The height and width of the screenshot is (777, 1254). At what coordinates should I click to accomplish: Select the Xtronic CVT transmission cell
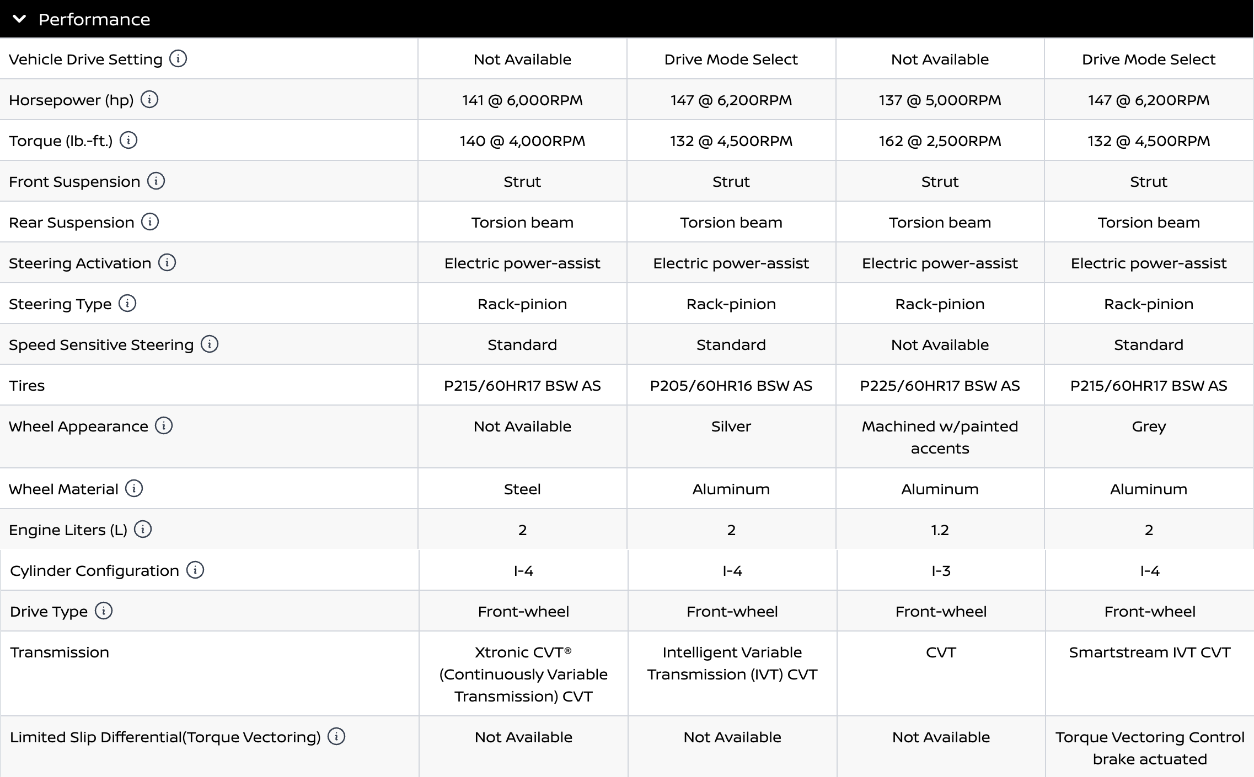[523, 674]
